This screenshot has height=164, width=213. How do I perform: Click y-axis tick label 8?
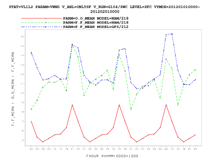coord(23,112)
